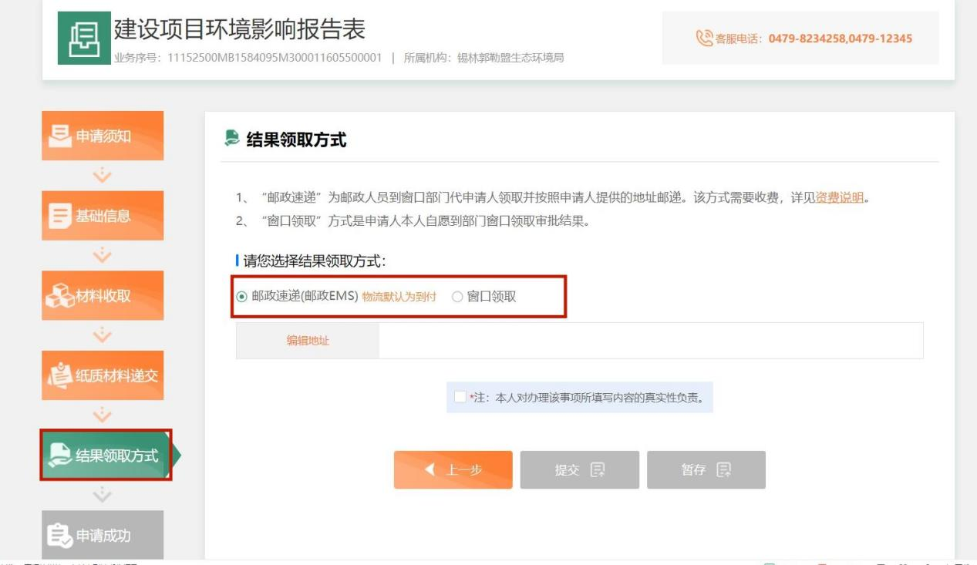Viewport: 977px width, 565px height.
Task: Click the 纸质材料递交 step icon
Action: [60, 375]
